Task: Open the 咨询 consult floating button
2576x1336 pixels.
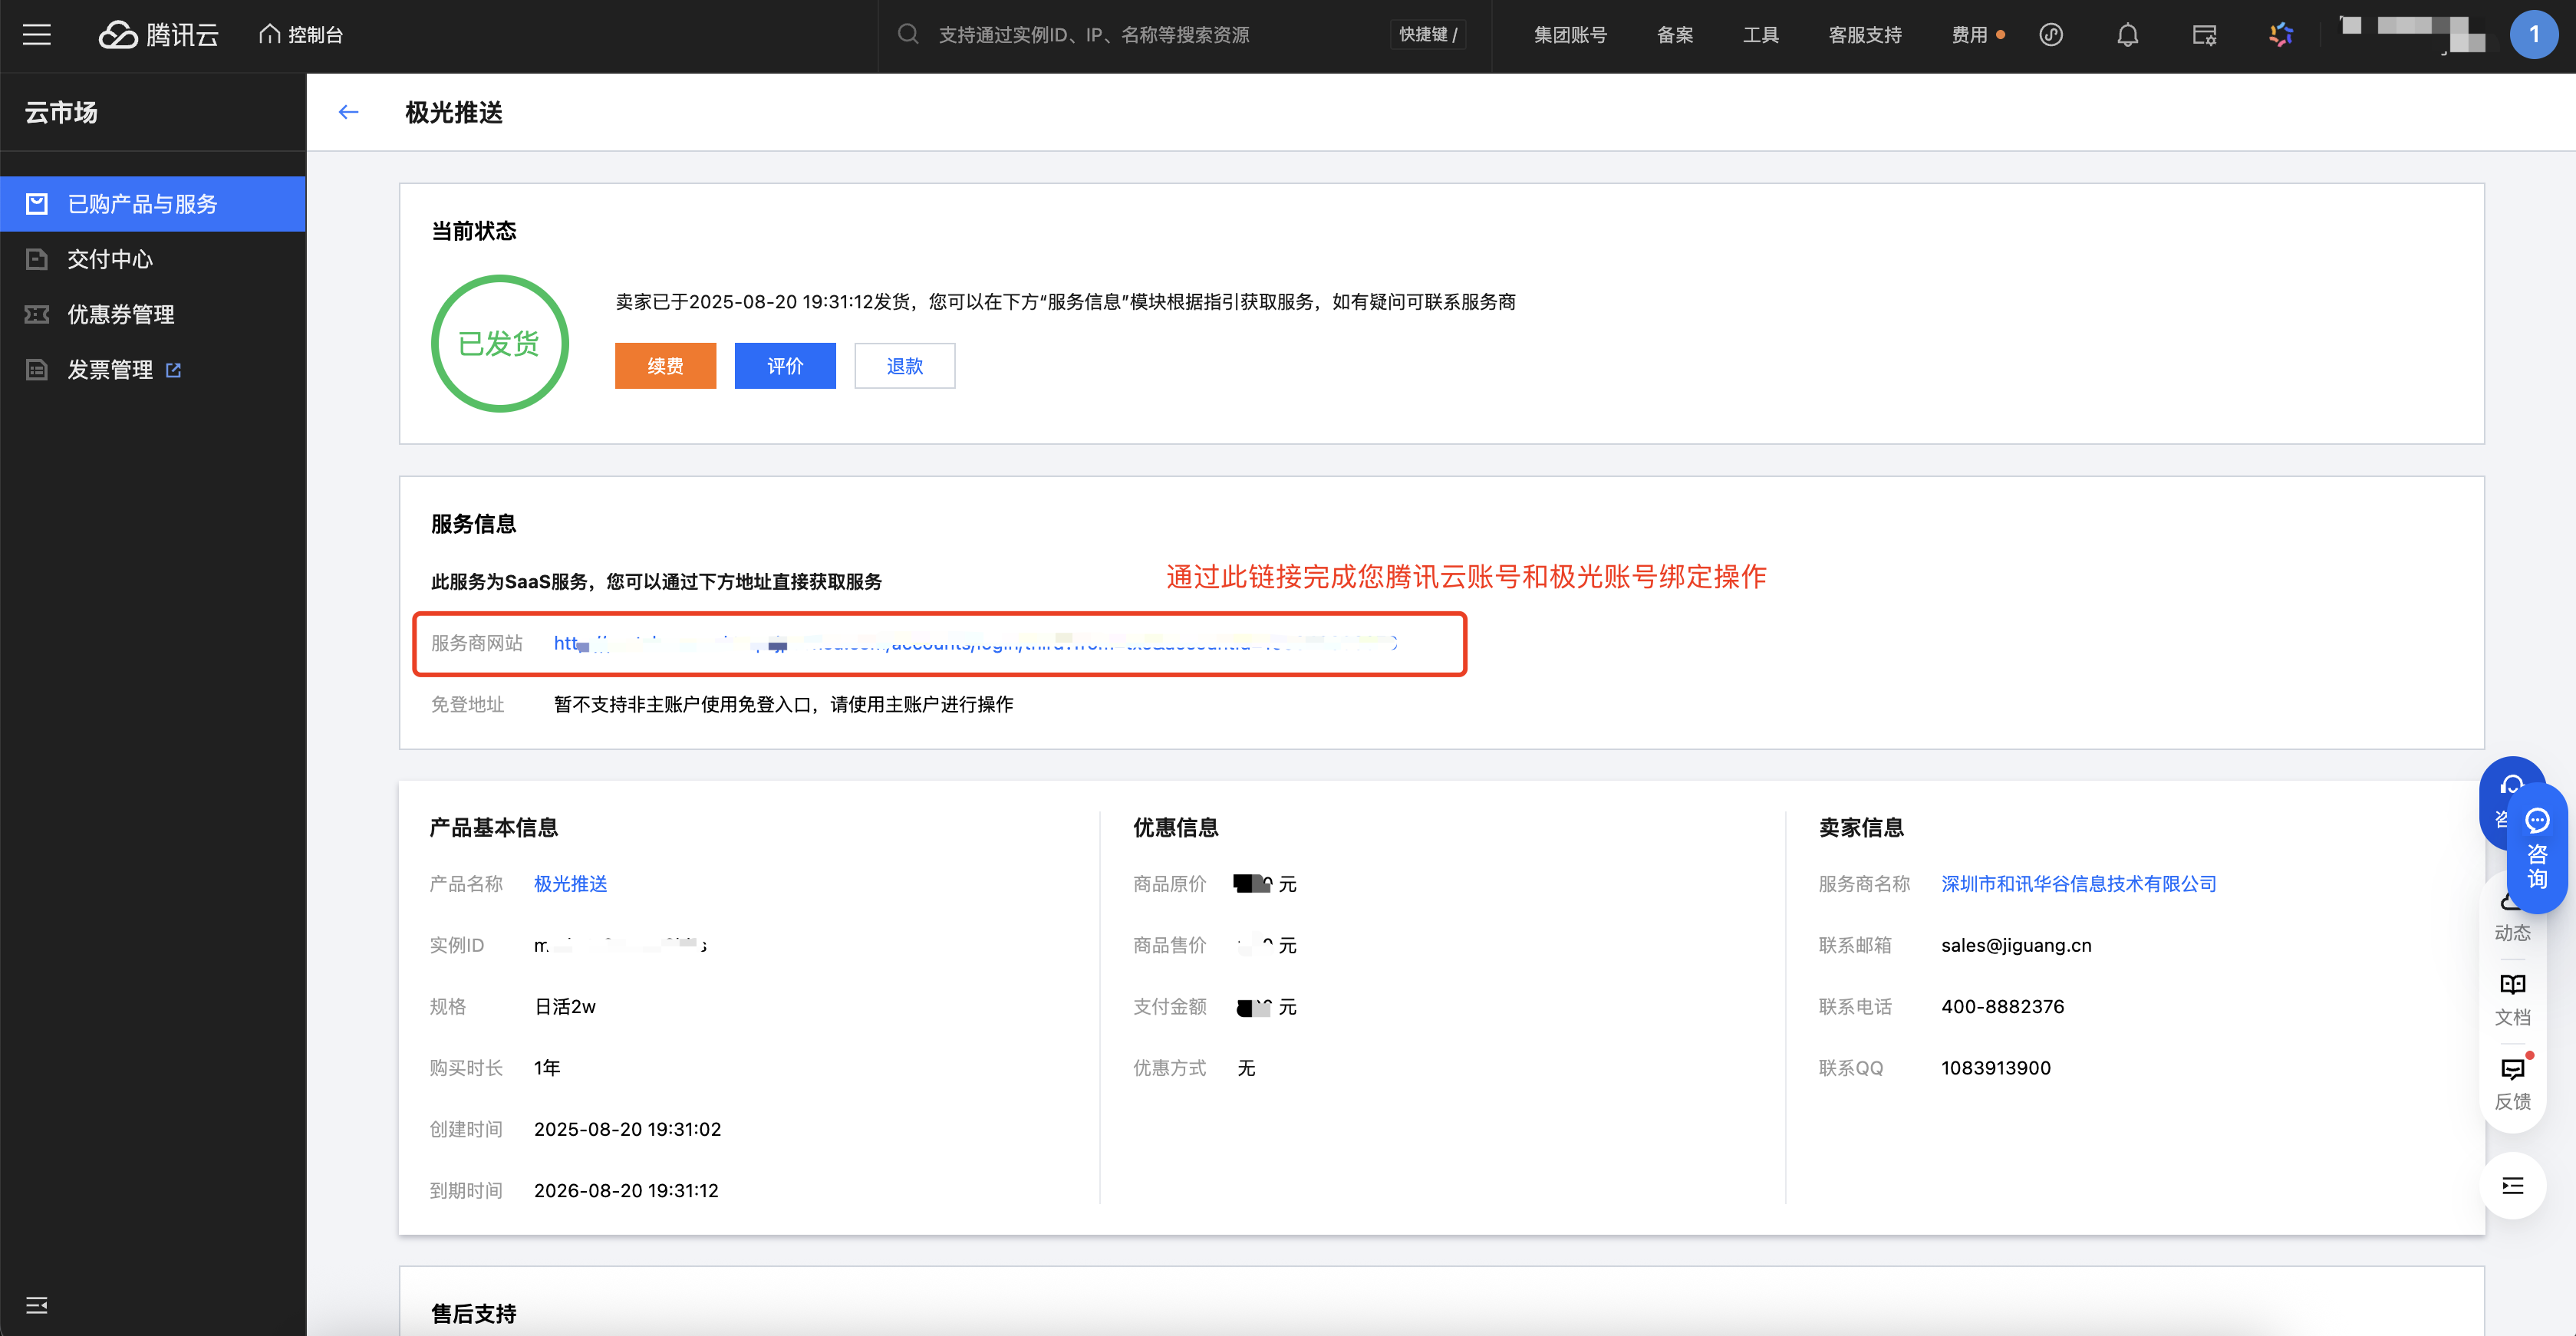Action: click(x=2537, y=849)
